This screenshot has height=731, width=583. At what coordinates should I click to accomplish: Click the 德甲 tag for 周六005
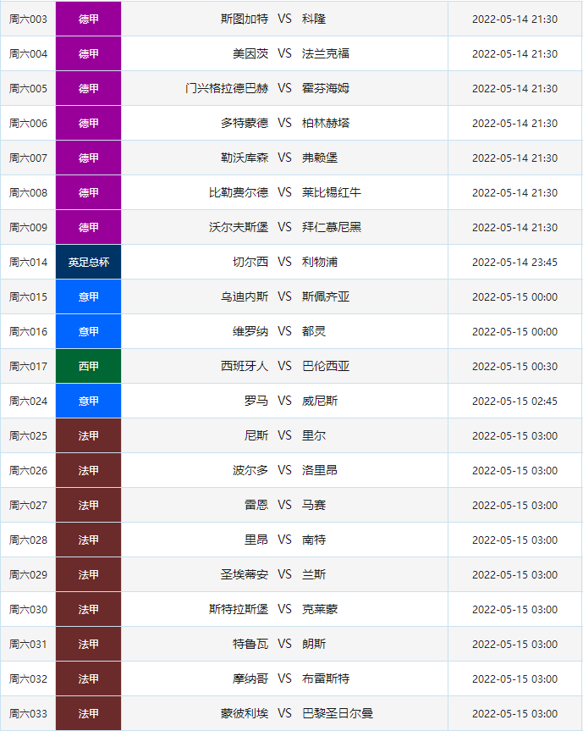pos(89,89)
